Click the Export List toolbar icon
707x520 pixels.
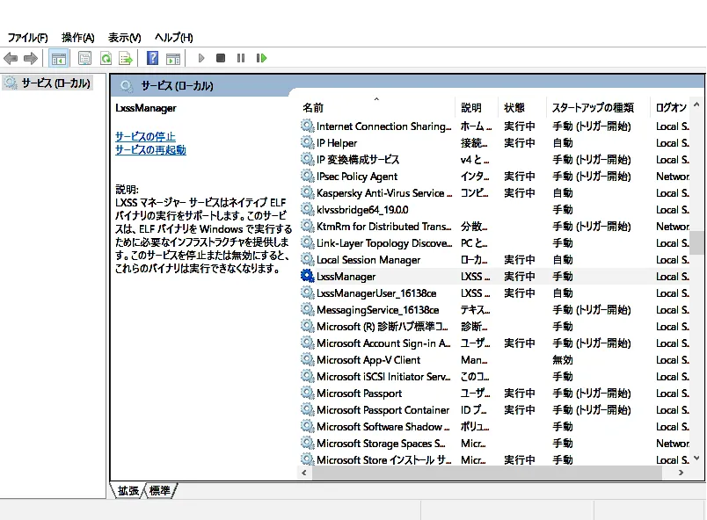pos(127,58)
